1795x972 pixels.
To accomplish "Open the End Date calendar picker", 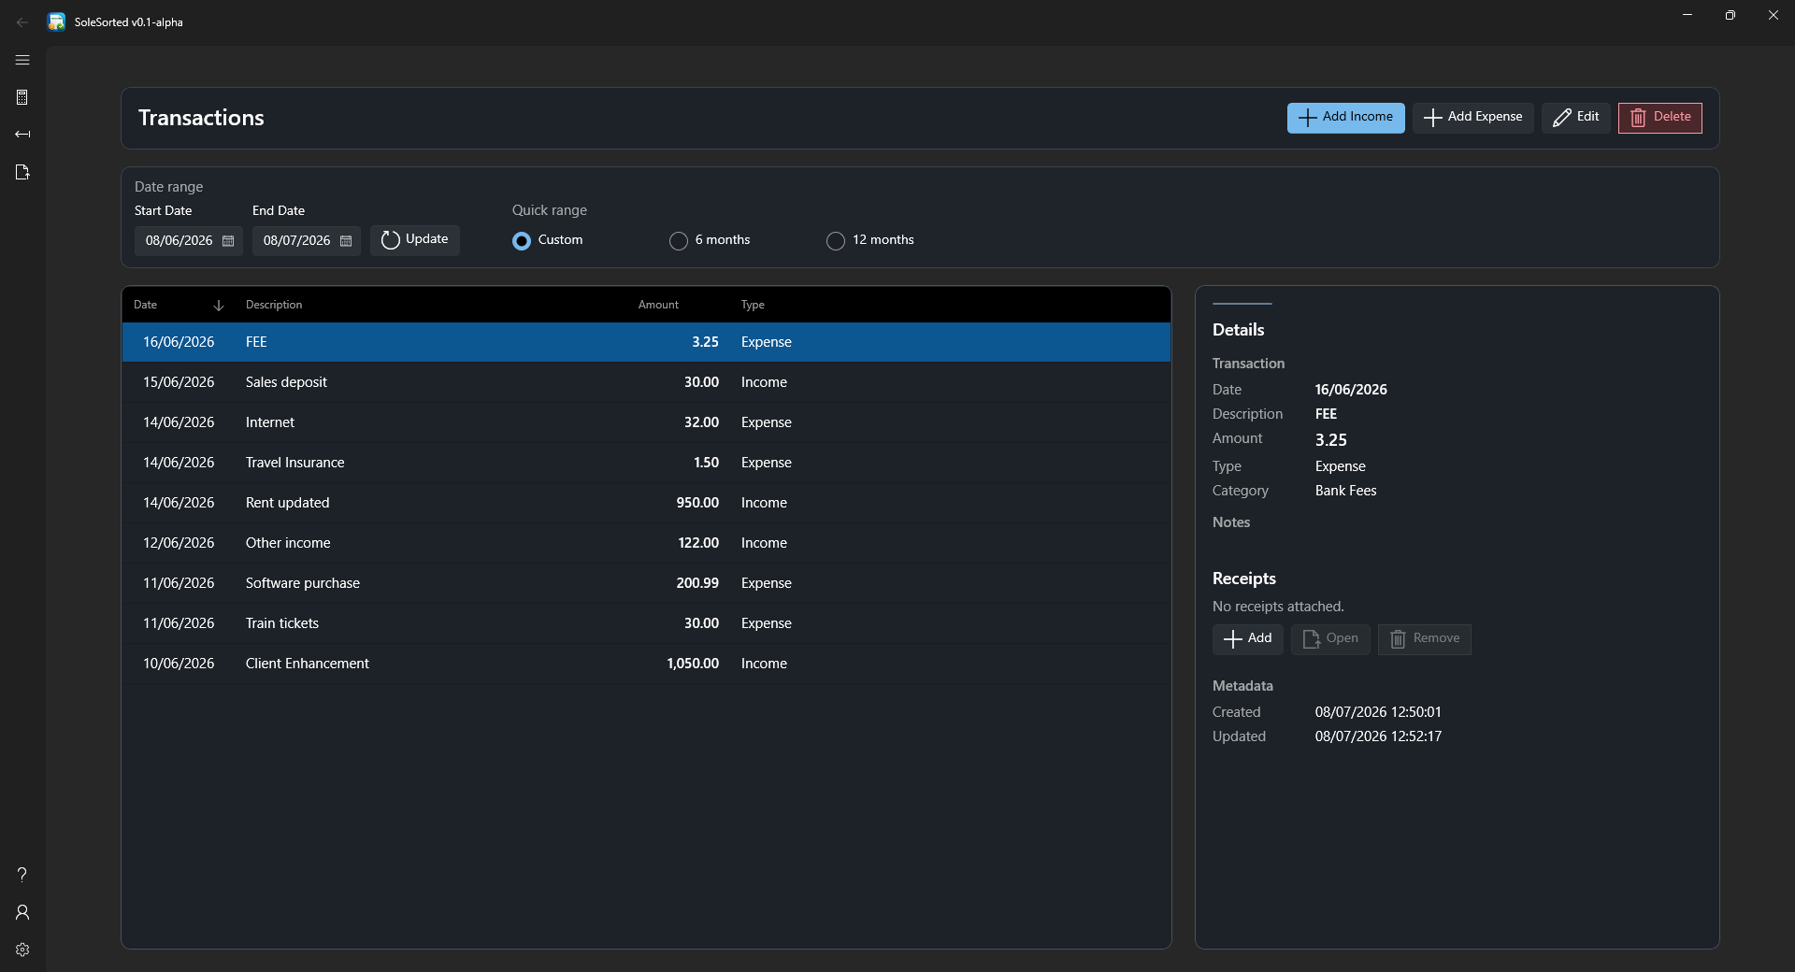I will (x=346, y=241).
